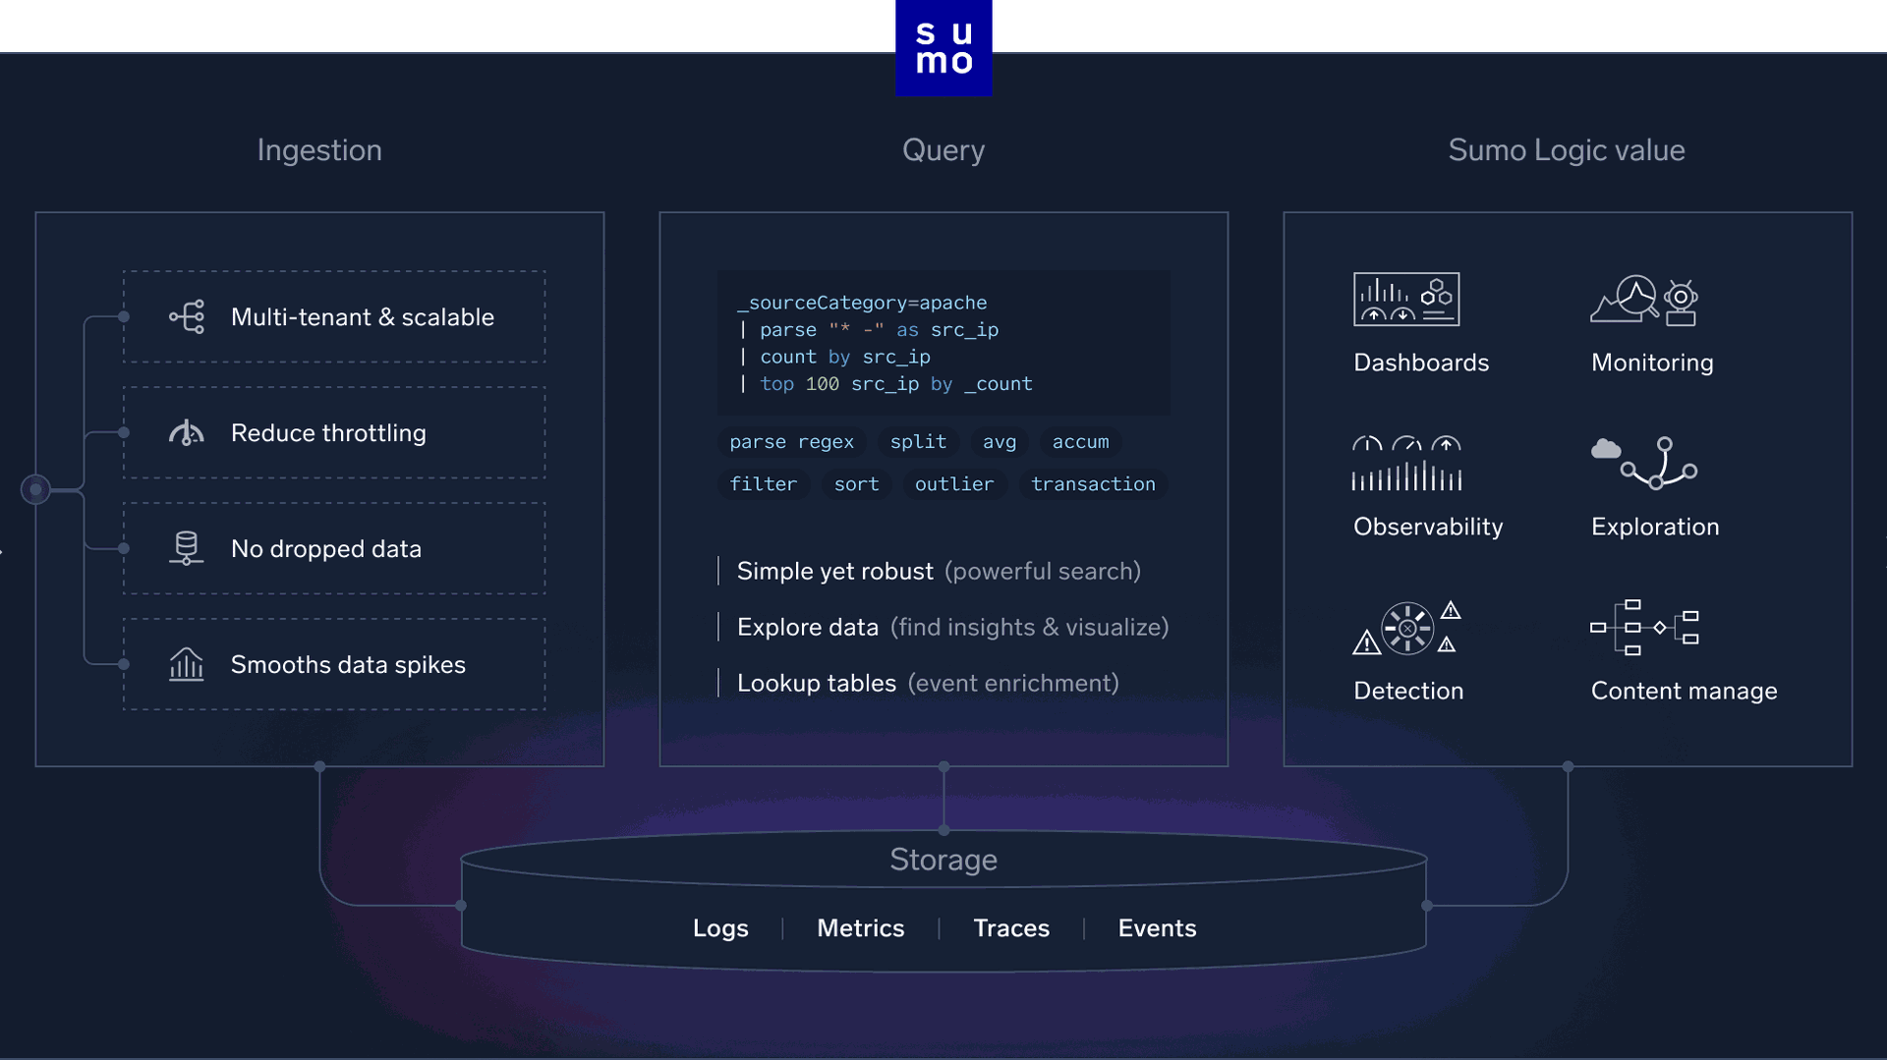Click the Dashboards icon
Image resolution: width=1887 pixels, height=1060 pixels.
click(x=1406, y=299)
